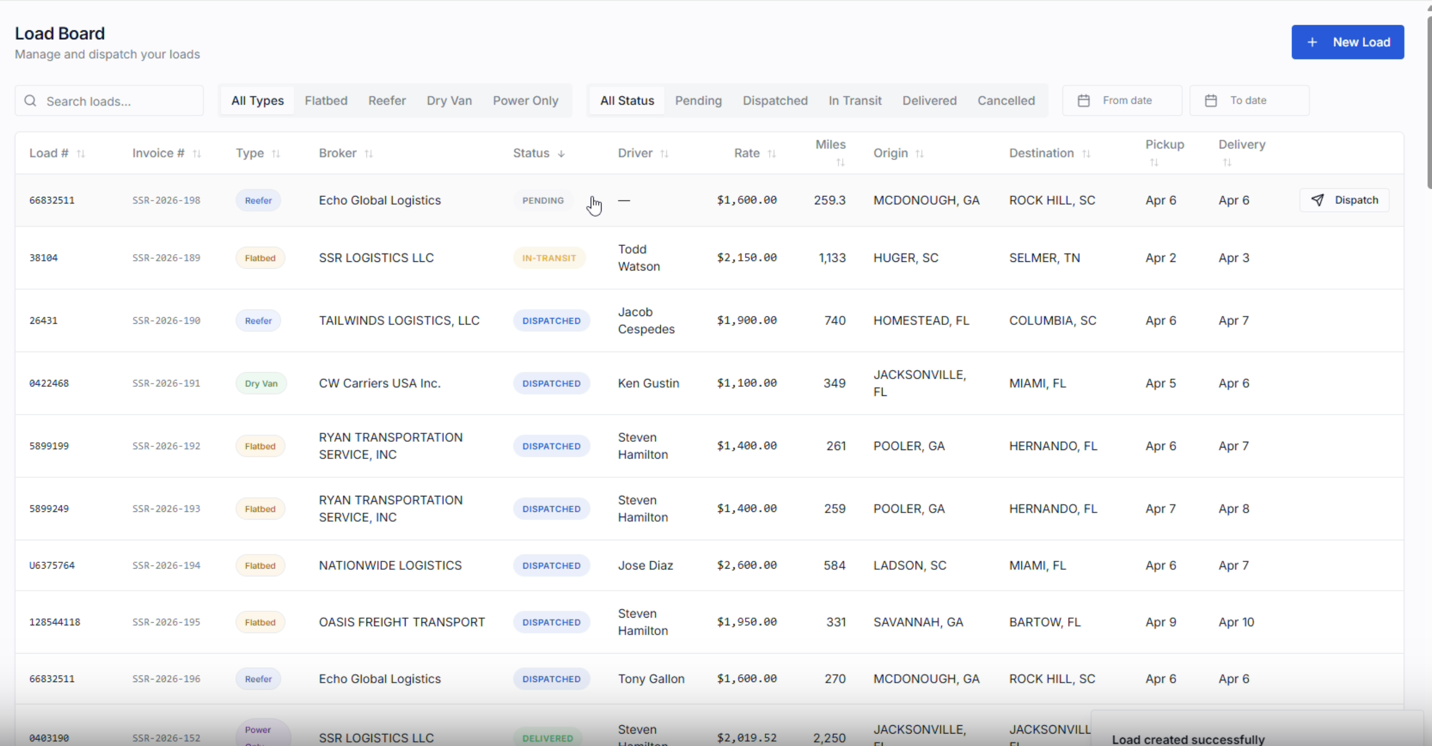Switch to the Dispatched status tab

click(x=775, y=101)
